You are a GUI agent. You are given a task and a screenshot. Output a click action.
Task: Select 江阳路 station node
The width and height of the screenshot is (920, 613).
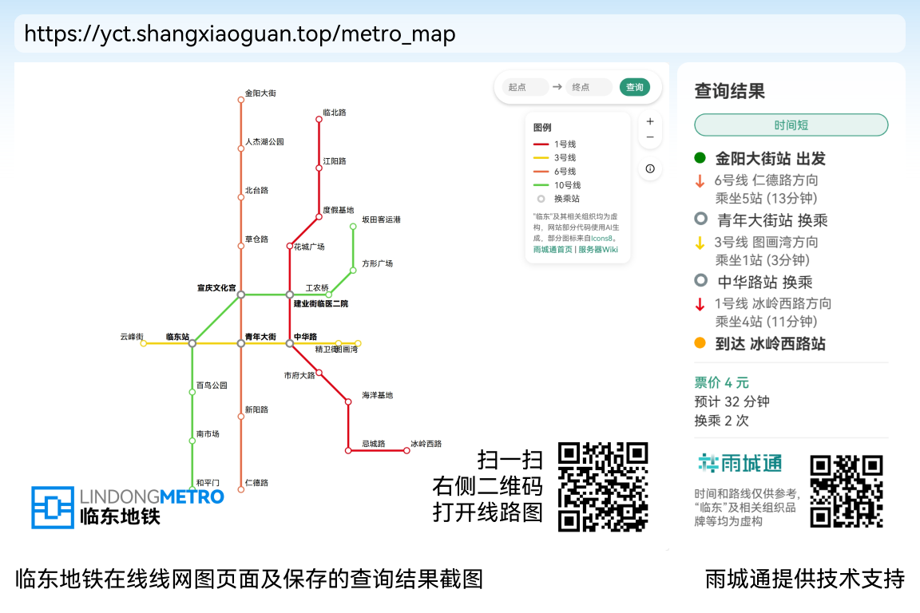(x=319, y=168)
